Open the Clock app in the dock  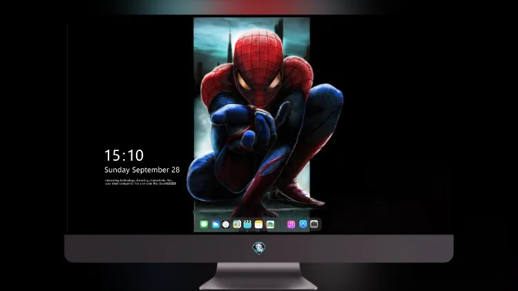(x=226, y=225)
